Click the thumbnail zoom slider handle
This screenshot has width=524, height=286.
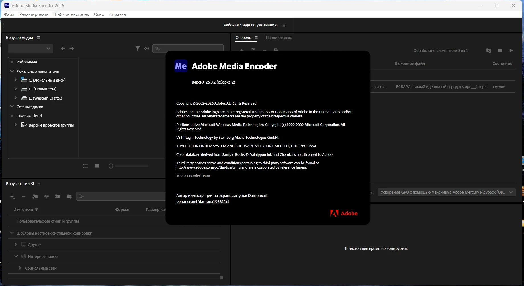click(111, 166)
